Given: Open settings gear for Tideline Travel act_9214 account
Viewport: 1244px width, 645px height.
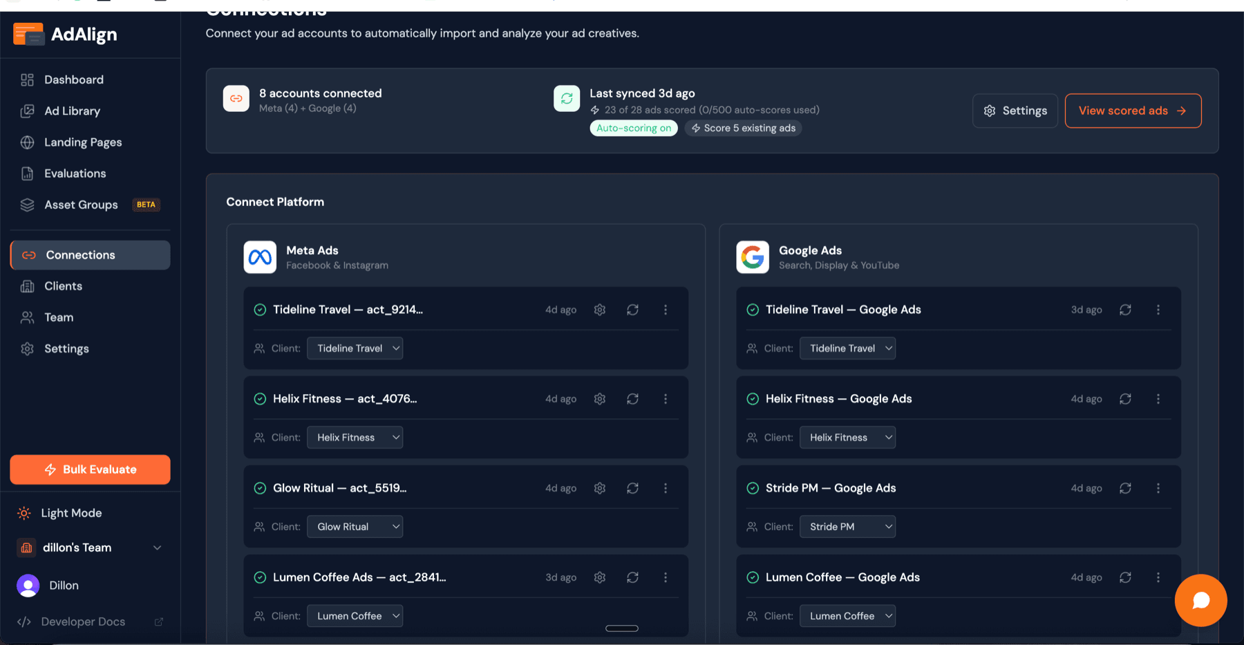Looking at the screenshot, I should pos(600,310).
